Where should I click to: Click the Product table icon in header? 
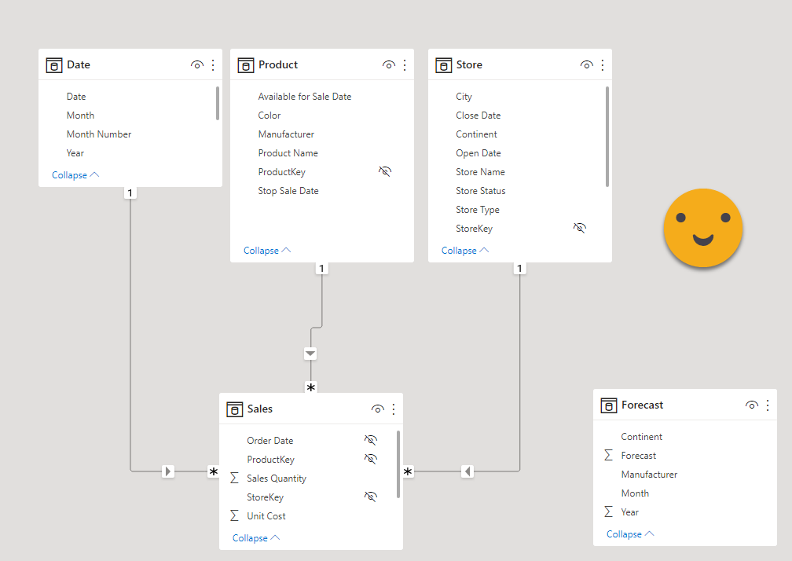click(x=246, y=65)
